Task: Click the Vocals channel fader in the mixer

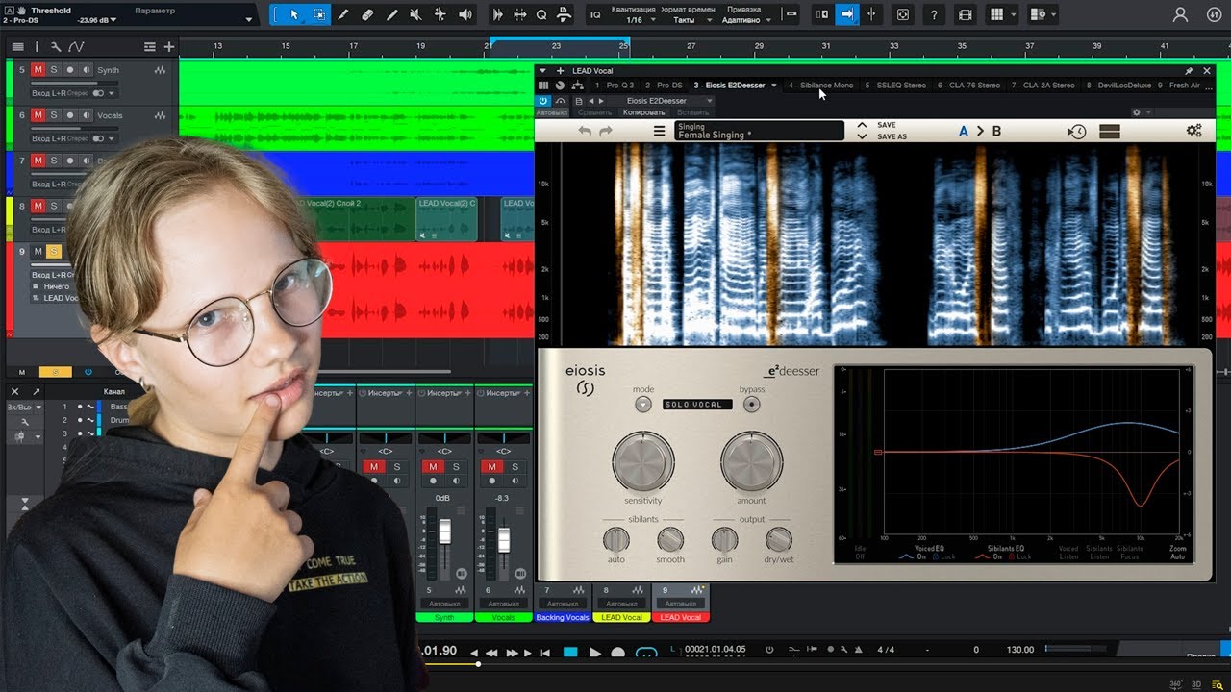Action: click(503, 538)
